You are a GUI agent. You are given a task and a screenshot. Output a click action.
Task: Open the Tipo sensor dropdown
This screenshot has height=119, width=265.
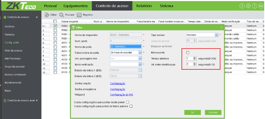[x=216, y=35]
